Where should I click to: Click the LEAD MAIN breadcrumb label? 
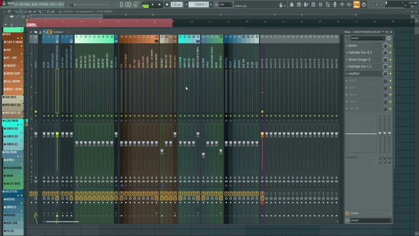104,11
